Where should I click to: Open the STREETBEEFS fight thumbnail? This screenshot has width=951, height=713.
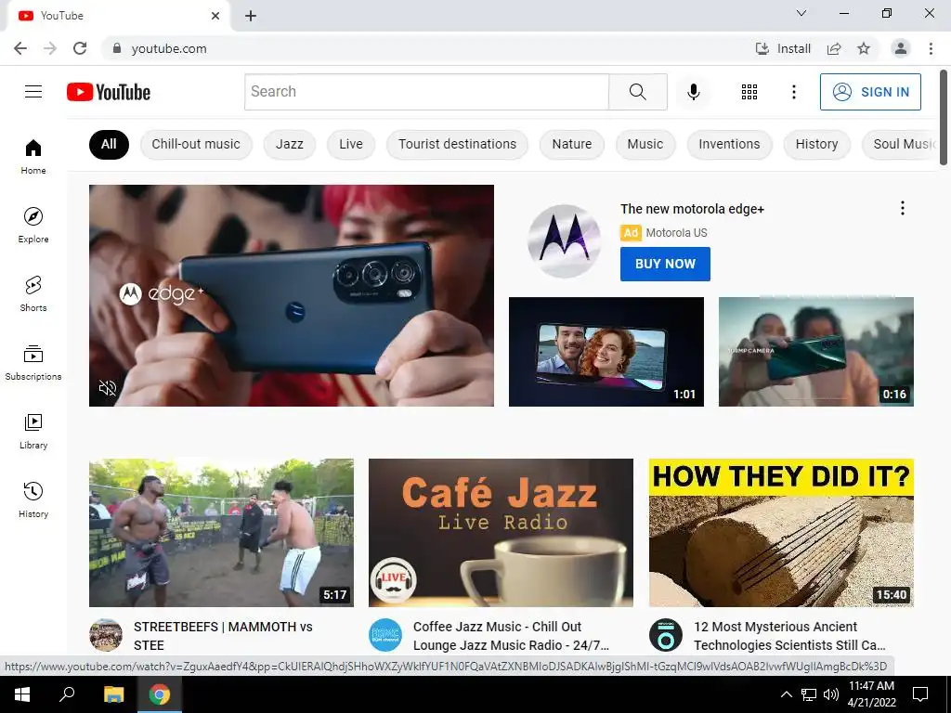click(221, 532)
